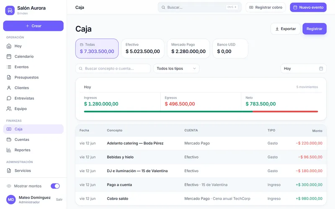Click the Salón Aurora logo icon

pos(10,10)
